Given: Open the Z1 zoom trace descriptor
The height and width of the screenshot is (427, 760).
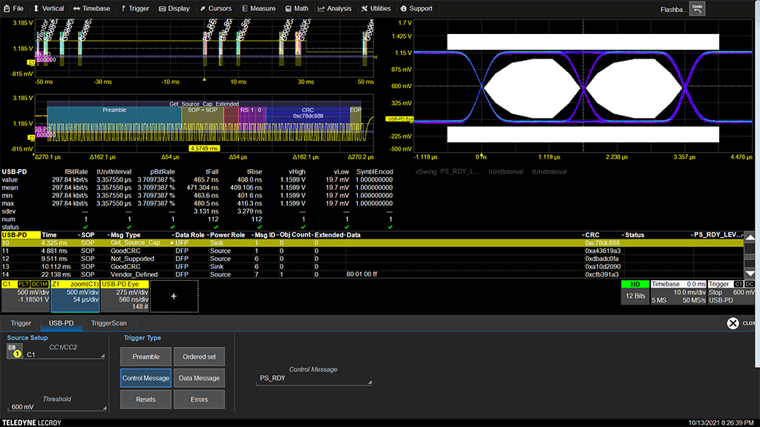Looking at the screenshot, I should [74, 296].
